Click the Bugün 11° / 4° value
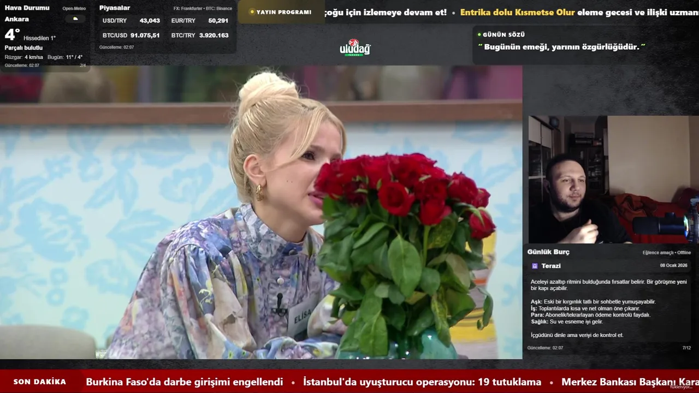Screen dimensions: 699x393 [x=65, y=57]
